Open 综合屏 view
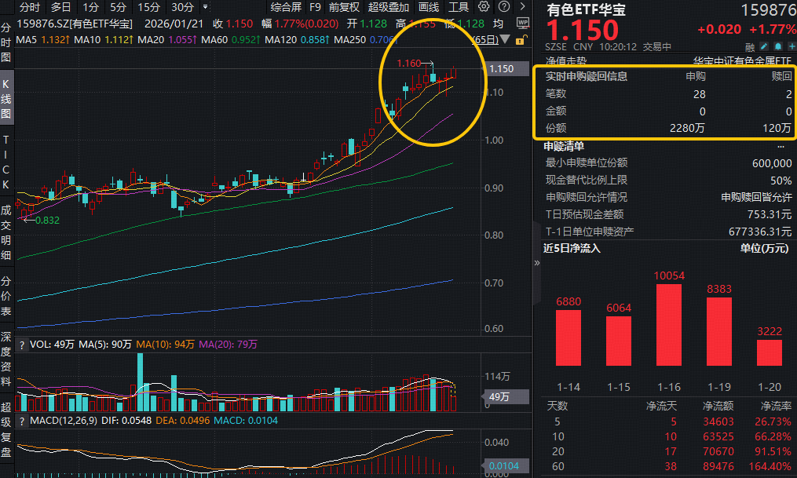797x478 pixels. 286,7
